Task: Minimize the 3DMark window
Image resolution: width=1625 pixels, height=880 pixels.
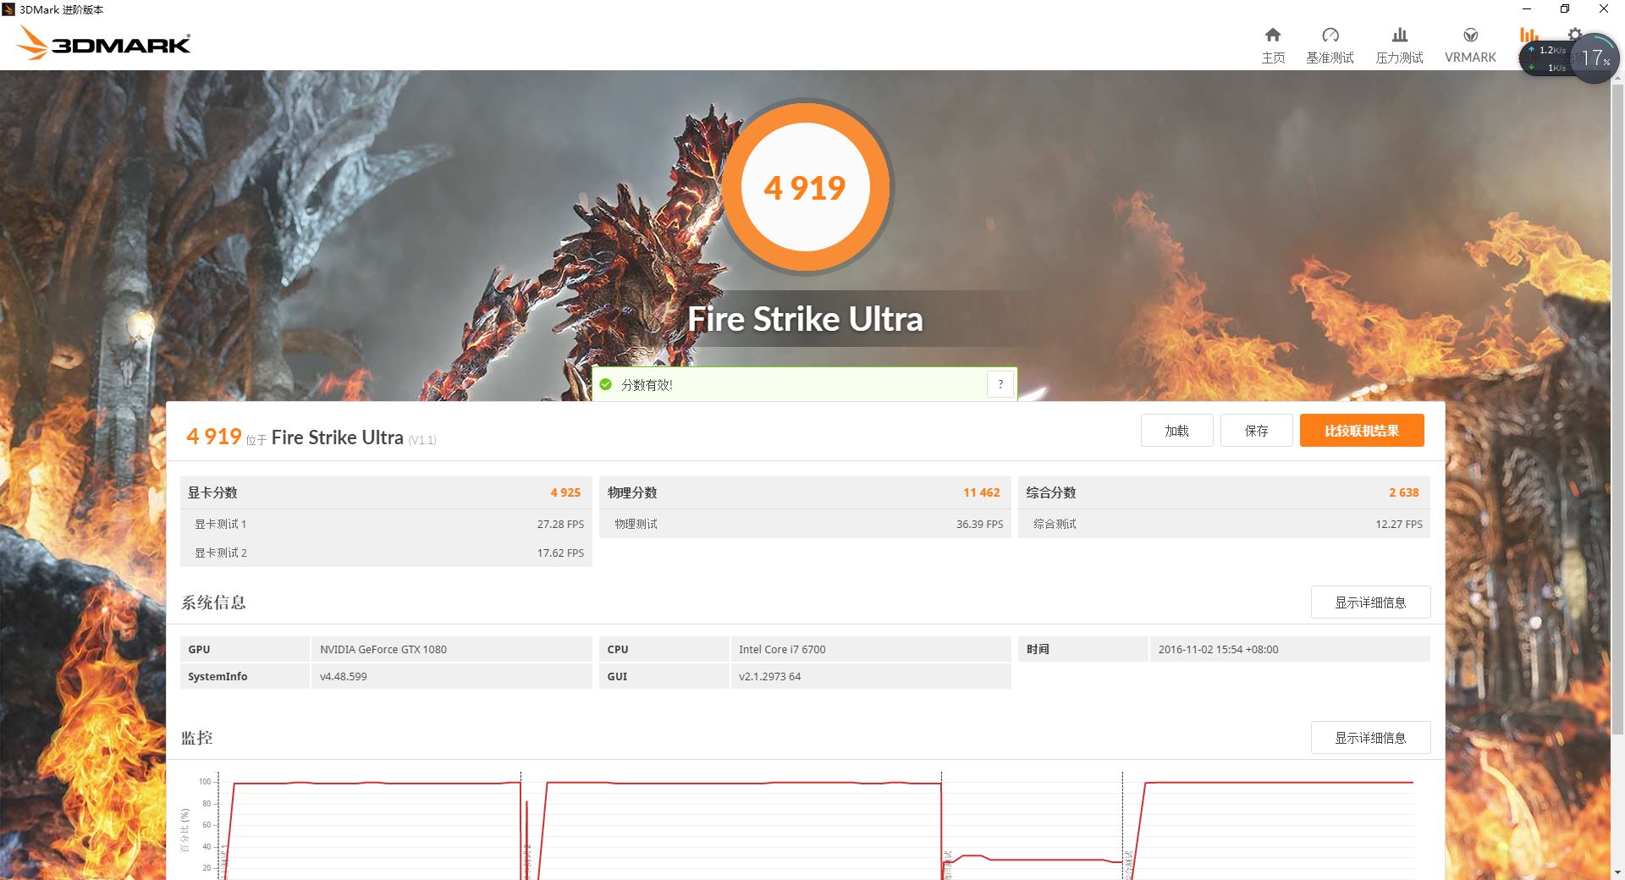Action: (x=1527, y=9)
